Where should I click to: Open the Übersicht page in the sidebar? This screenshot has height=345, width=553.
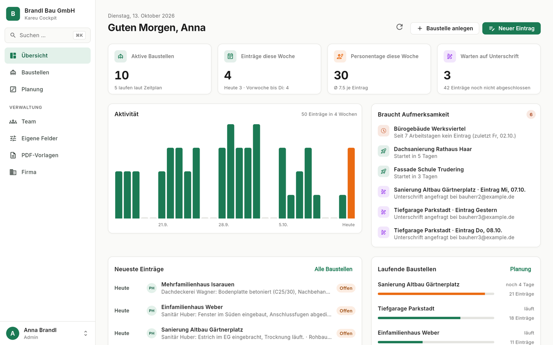click(x=47, y=56)
